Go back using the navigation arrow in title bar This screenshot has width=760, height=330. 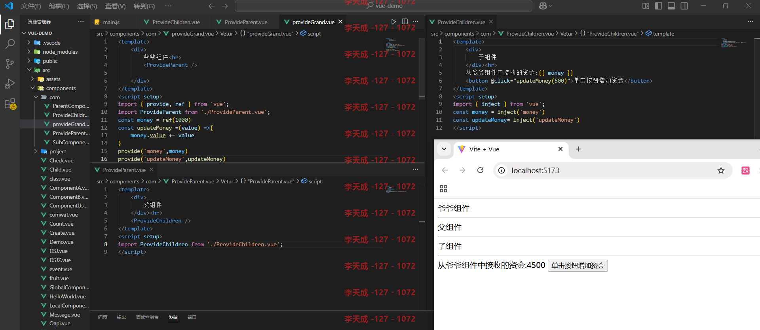point(212,6)
